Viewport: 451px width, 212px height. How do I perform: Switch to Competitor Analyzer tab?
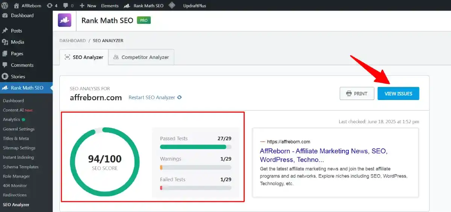click(x=141, y=57)
